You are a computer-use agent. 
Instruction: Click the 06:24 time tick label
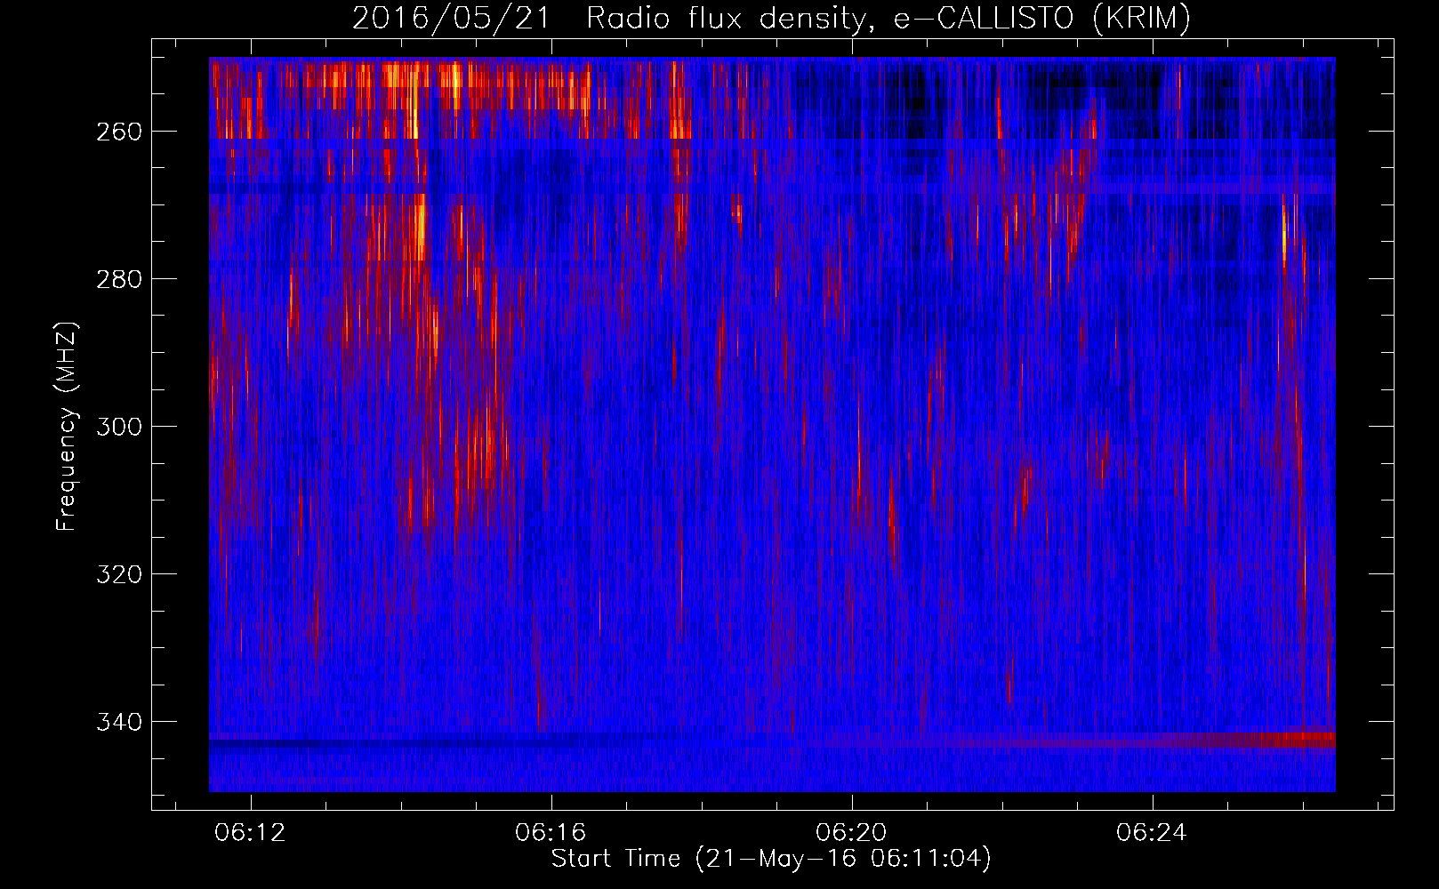click(1153, 833)
